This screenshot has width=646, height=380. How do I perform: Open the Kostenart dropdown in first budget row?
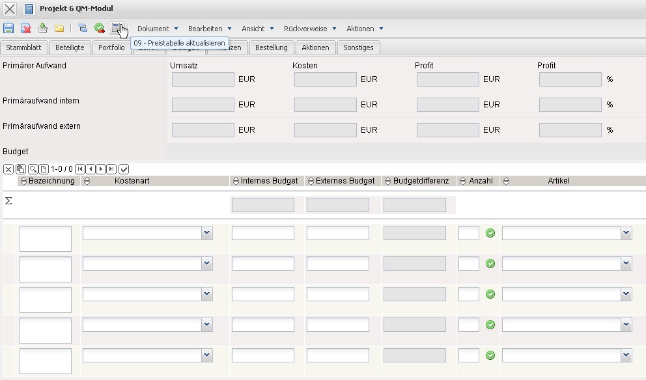(x=206, y=233)
